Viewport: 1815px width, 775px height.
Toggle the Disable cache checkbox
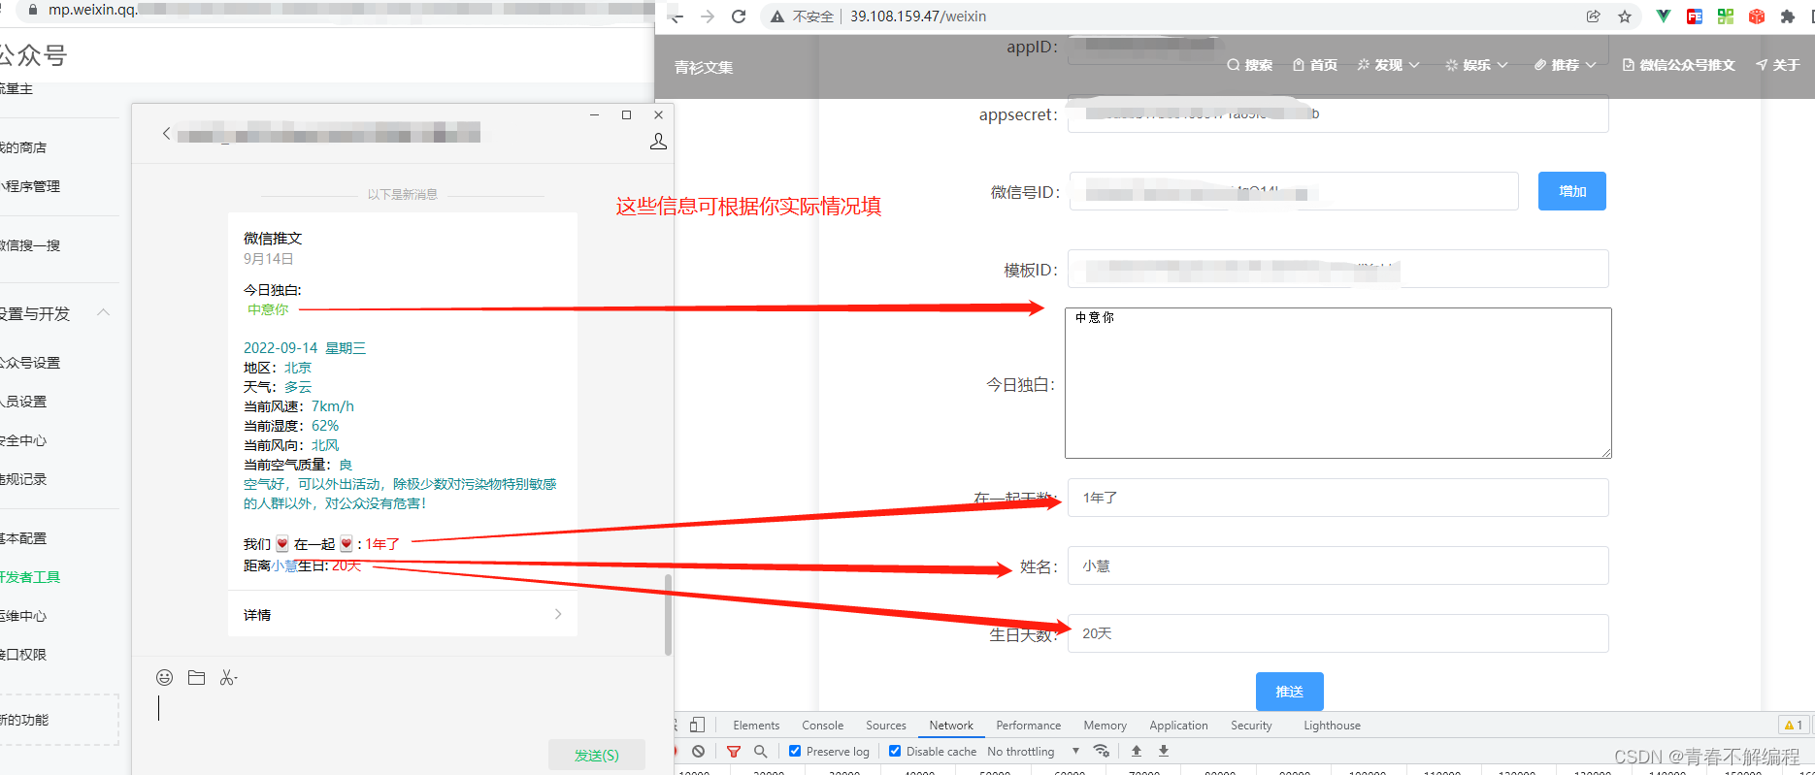click(x=895, y=751)
